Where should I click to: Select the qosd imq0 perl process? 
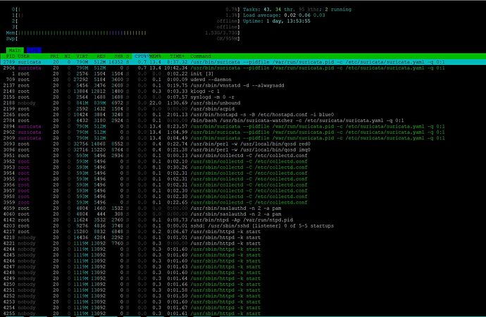(x=156, y=149)
